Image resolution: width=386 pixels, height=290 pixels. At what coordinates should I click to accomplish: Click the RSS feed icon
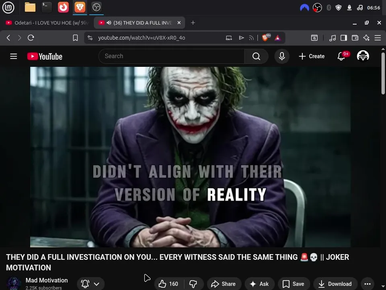point(251,38)
